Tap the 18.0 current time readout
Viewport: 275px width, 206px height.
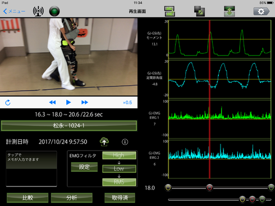[x=150, y=188]
